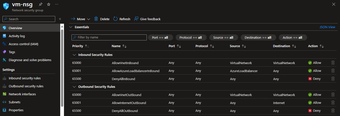
Task: Open Inbound security rules settings page
Action: (x=25, y=78)
